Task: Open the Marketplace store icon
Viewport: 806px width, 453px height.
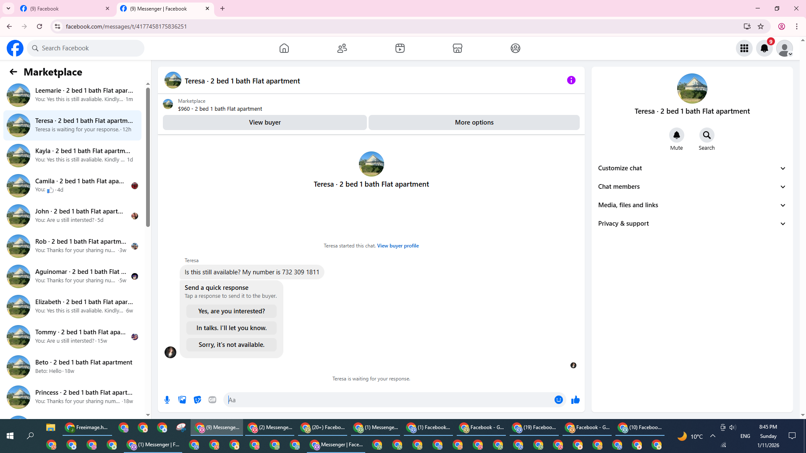Action: point(458,48)
